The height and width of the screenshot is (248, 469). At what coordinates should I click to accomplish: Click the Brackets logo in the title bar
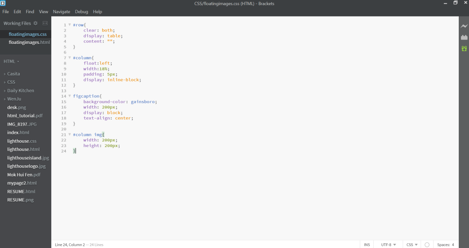point(3,3)
